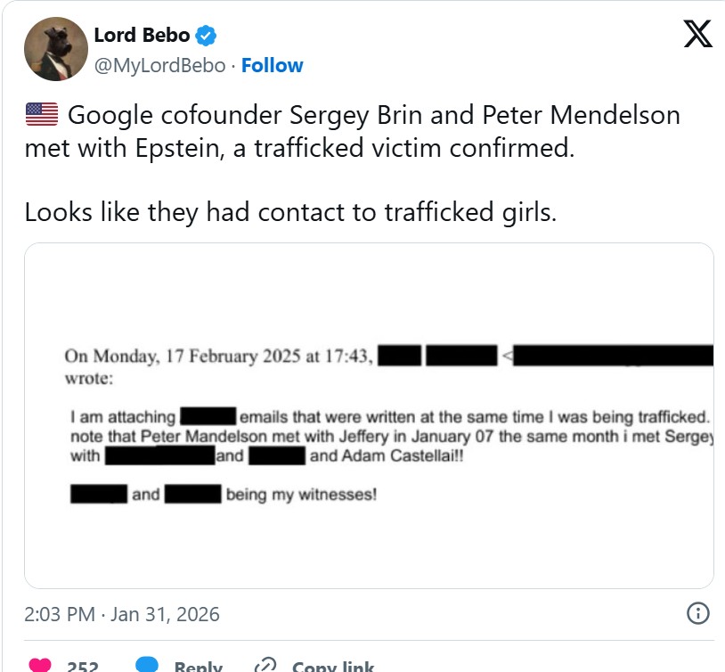Click the "being my witnesses!" line in the image
725x672 pixels.
coord(301,493)
